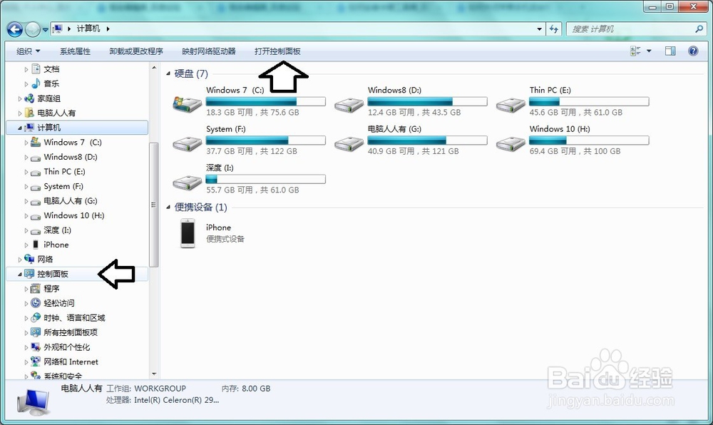Image resolution: width=713 pixels, height=425 pixels.
Task: Click the search magnifier icon
Action: click(x=699, y=29)
